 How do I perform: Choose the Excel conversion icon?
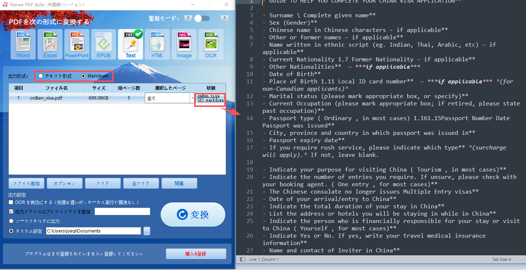(x=50, y=44)
